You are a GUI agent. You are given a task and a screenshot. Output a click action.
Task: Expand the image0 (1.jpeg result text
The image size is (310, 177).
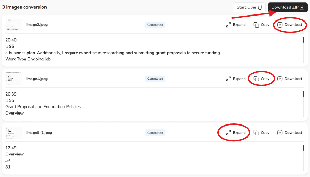point(236,133)
